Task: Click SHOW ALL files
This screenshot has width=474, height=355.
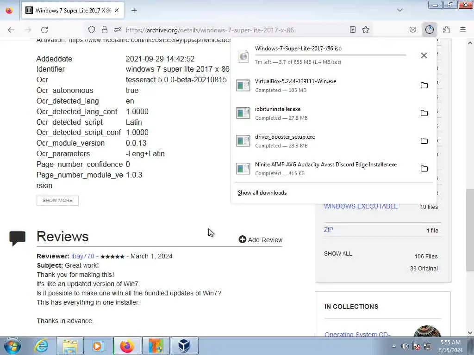Action: [338, 254]
